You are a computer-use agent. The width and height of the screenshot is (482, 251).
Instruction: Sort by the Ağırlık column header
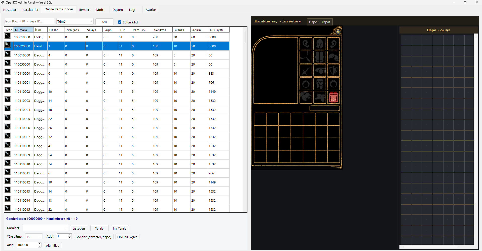click(199, 30)
